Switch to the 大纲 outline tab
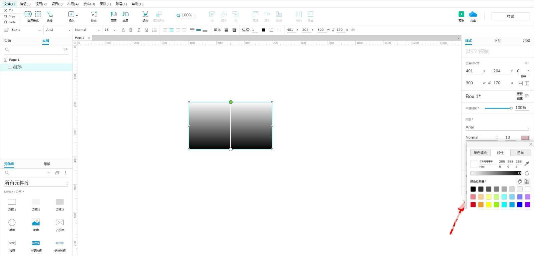The width and height of the screenshot is (534, 256). (46, 41)
